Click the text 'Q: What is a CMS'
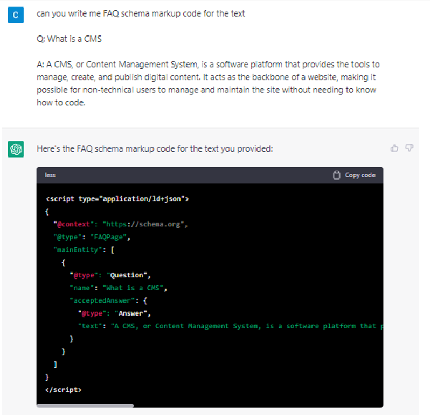The width and height of the screenshot is (430, 415). click(69, 39)
